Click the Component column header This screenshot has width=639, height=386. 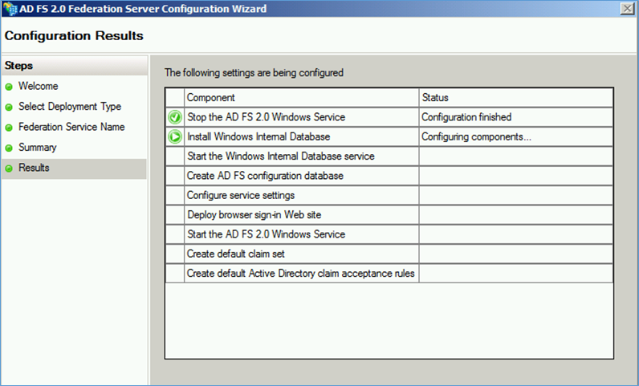pyautogui.click(x=302, y=97)
